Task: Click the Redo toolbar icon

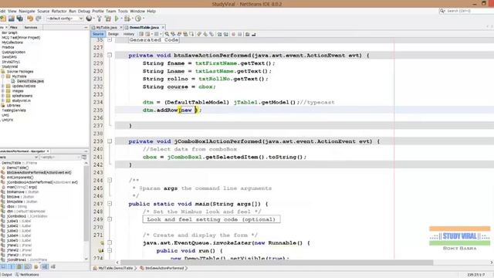Action: pyautogui.click(x=39, y=19)
